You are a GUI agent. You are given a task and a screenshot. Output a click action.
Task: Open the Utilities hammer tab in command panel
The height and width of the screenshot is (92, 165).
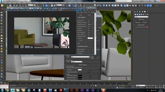(147, 12)
